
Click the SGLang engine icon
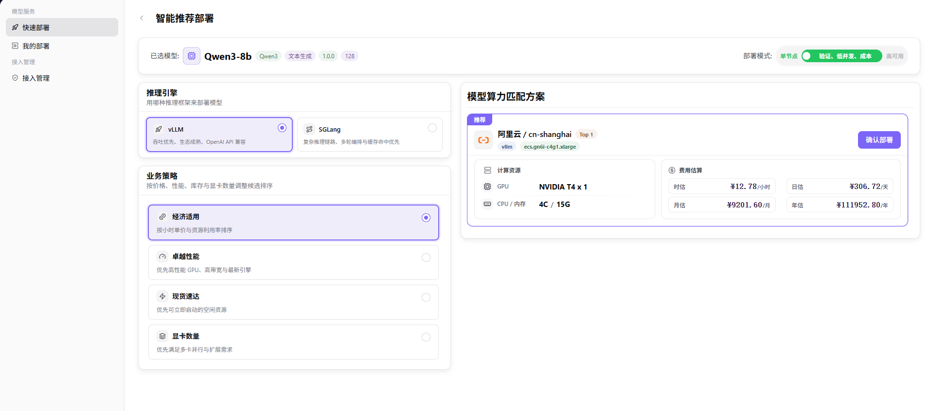point(309,129)
